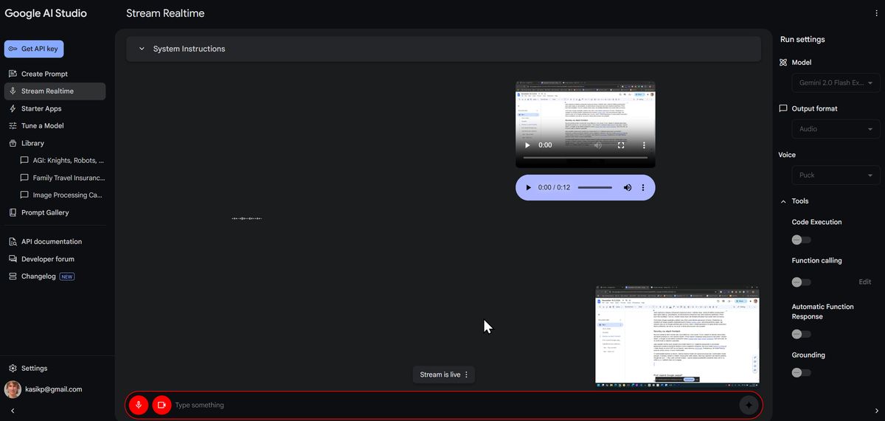885x421 pixels.
Task: Open the Output format dropdown
Action: (x=836, y=129)
